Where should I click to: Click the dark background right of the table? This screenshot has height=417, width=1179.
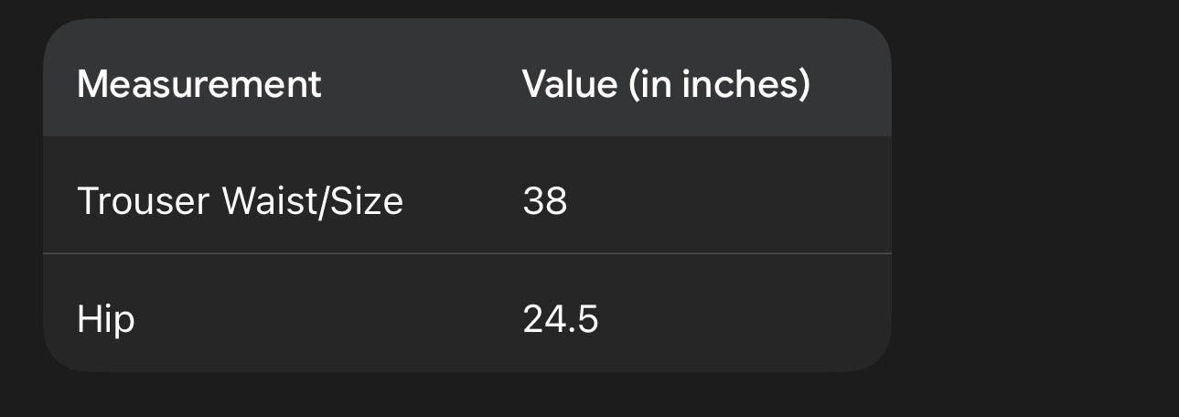click(1034, 201)
